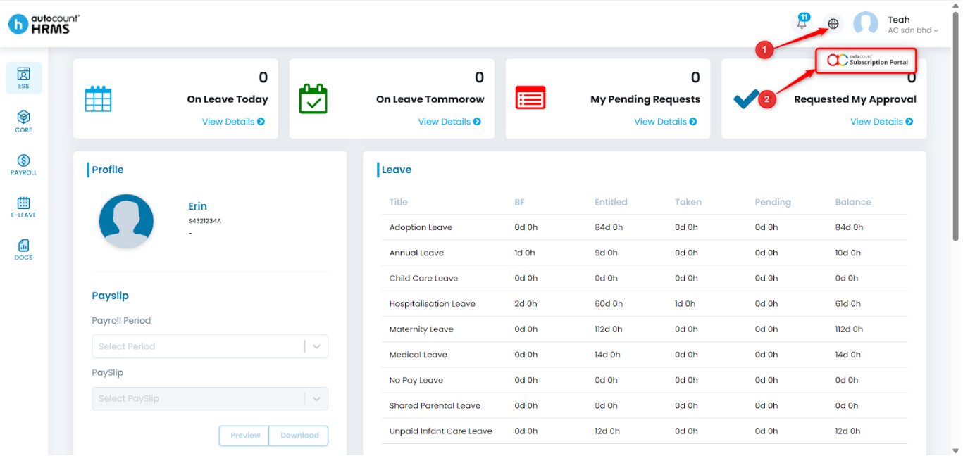
Task: Click the red list icon on My Pending Requests
Action: pyautogui.click(x=530, y=99)
